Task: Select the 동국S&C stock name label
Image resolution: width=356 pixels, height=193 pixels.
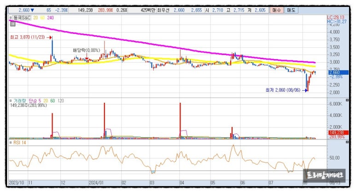Action: coord(23,17)
